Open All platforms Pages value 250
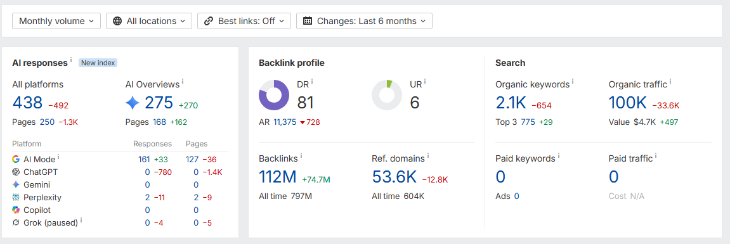 coord(47,122)
